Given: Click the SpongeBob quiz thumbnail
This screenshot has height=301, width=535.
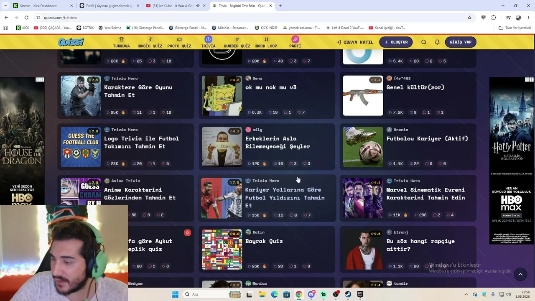Looking at the screenshot, I should [222, 96].
